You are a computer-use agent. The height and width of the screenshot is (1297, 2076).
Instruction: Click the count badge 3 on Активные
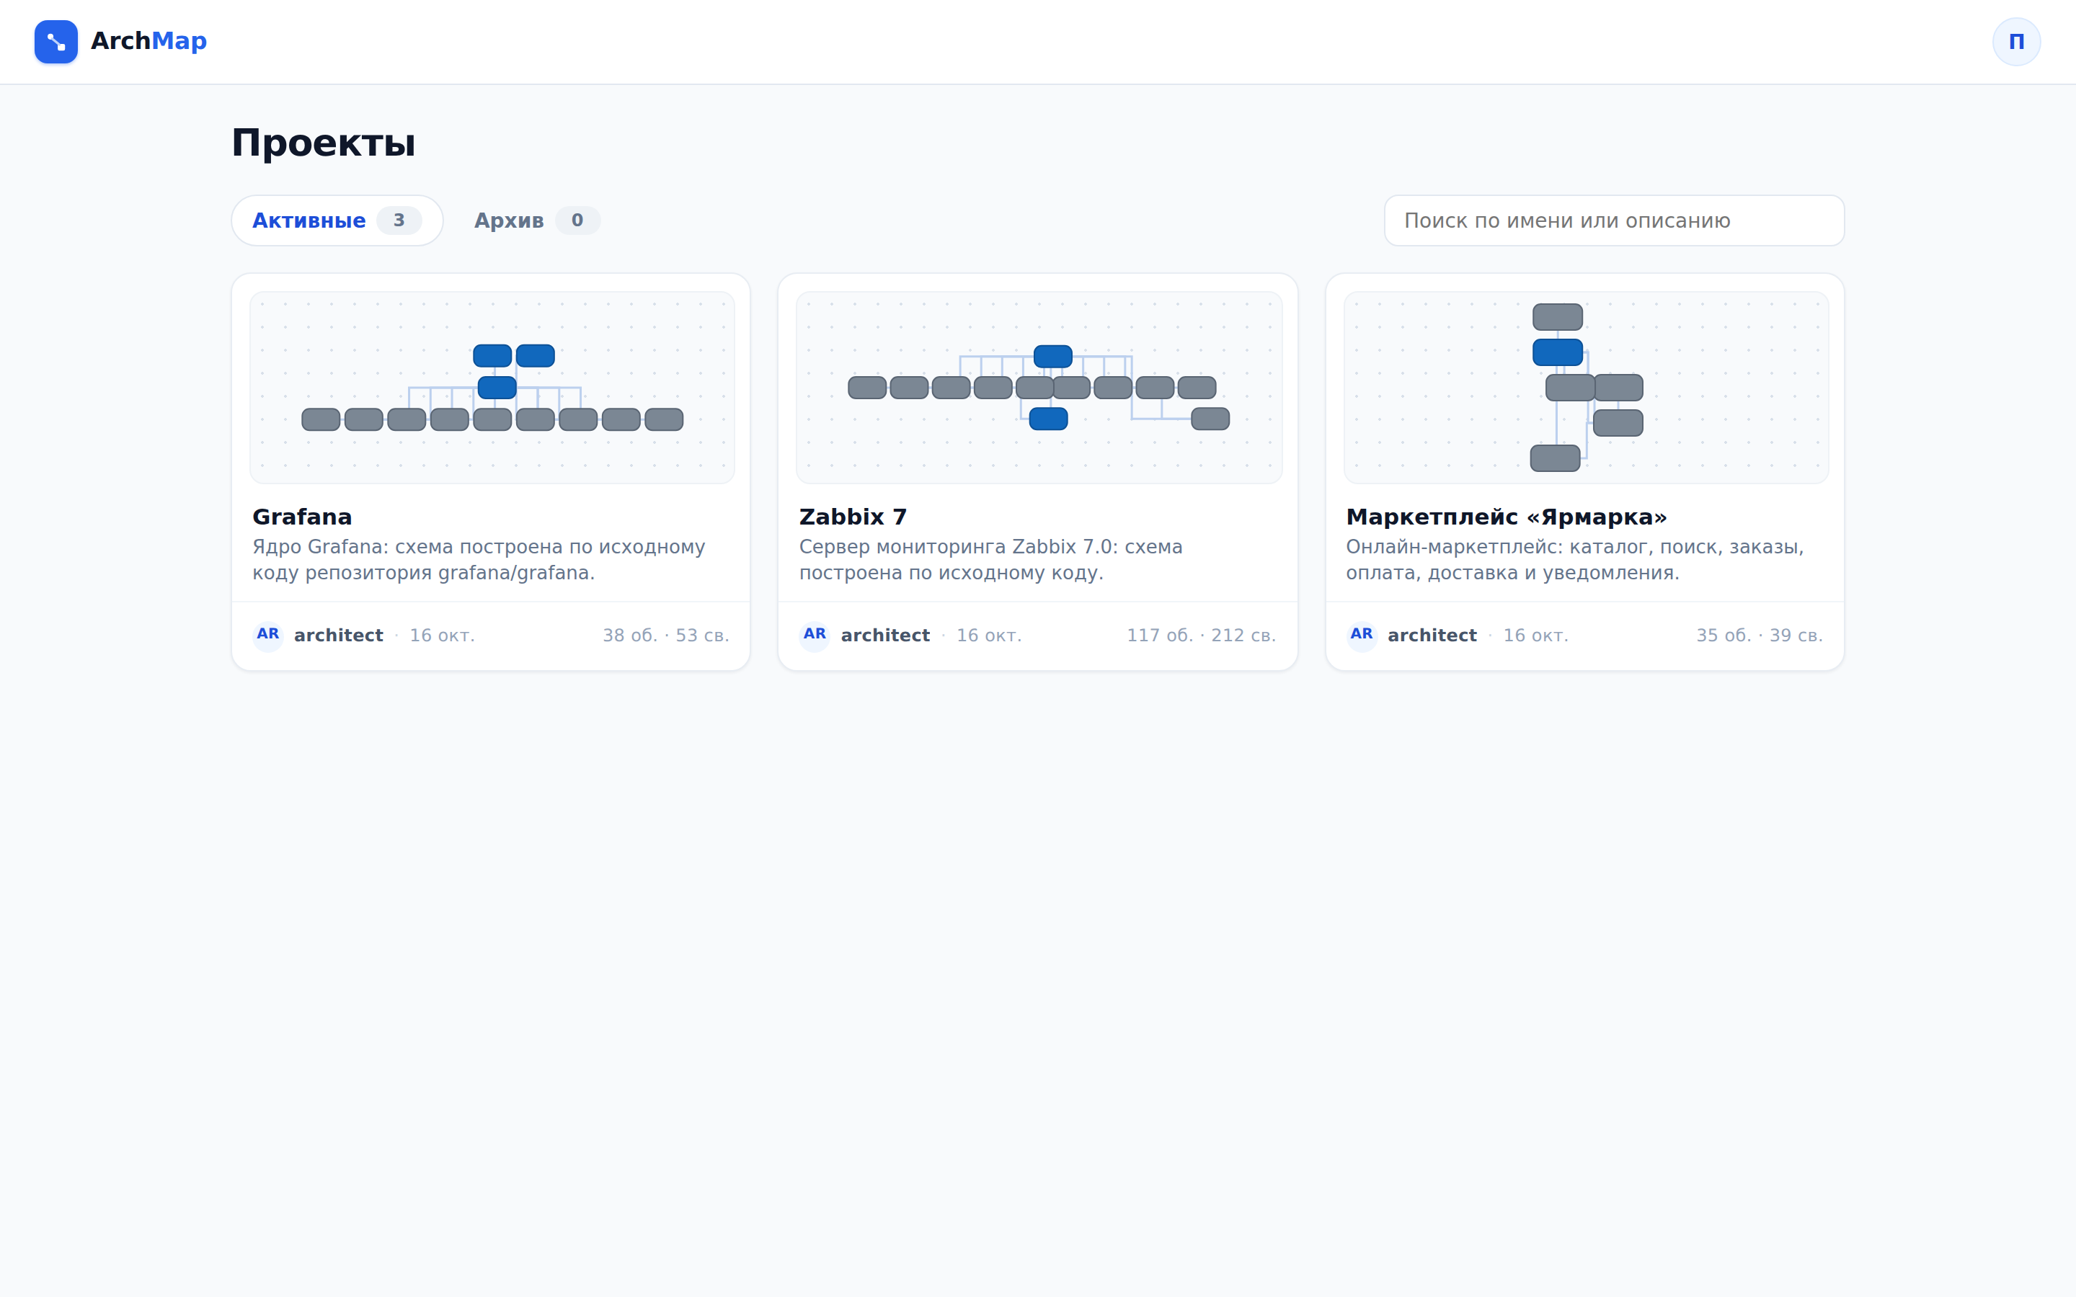[399, 220]
